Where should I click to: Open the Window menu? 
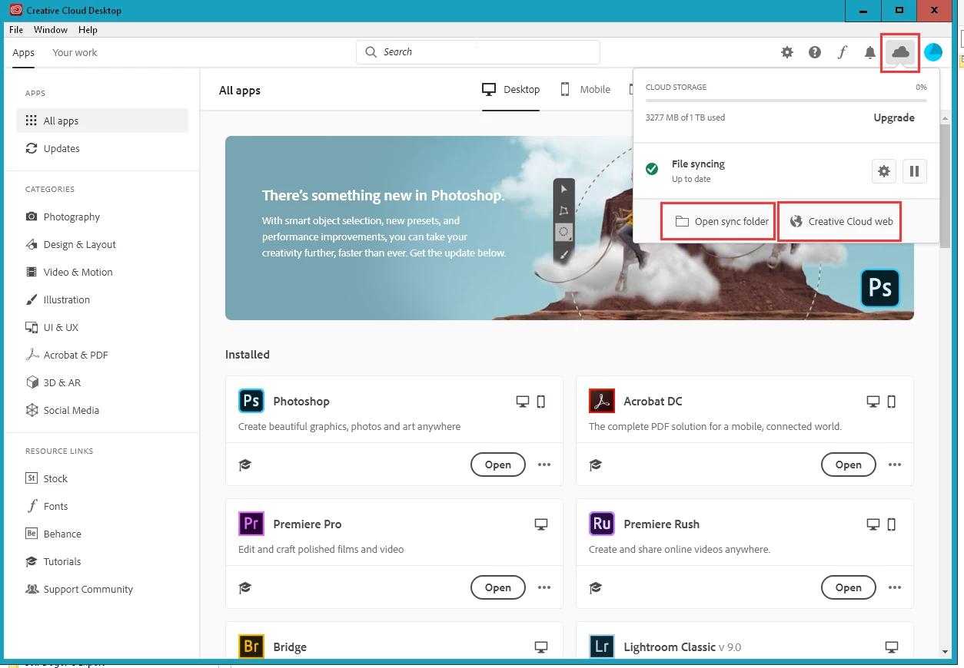51,30
